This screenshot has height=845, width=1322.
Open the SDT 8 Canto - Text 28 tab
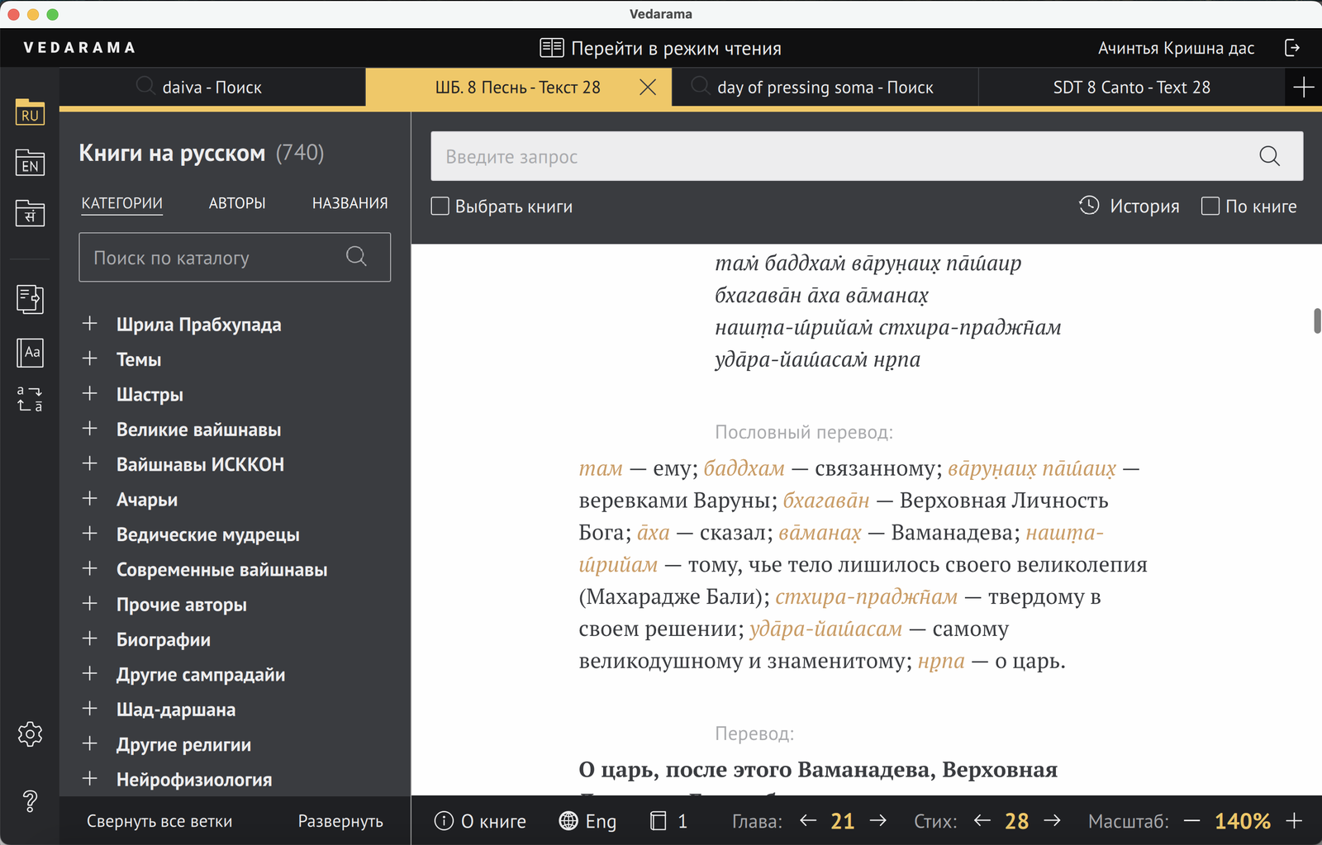click(x=1131, y=88)
